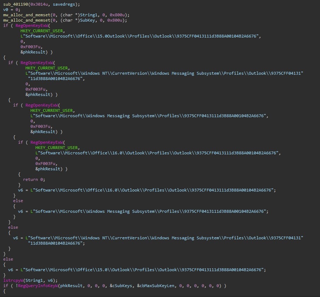This screenshot has width=320, height=297.
Task: Click the RegQueryInfoKeyW function name
Action: coord(38,286)
